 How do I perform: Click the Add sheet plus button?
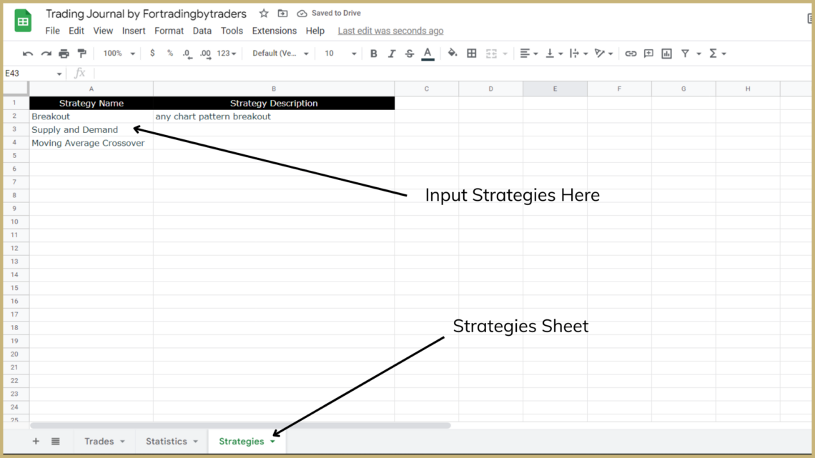coord(36,442)
